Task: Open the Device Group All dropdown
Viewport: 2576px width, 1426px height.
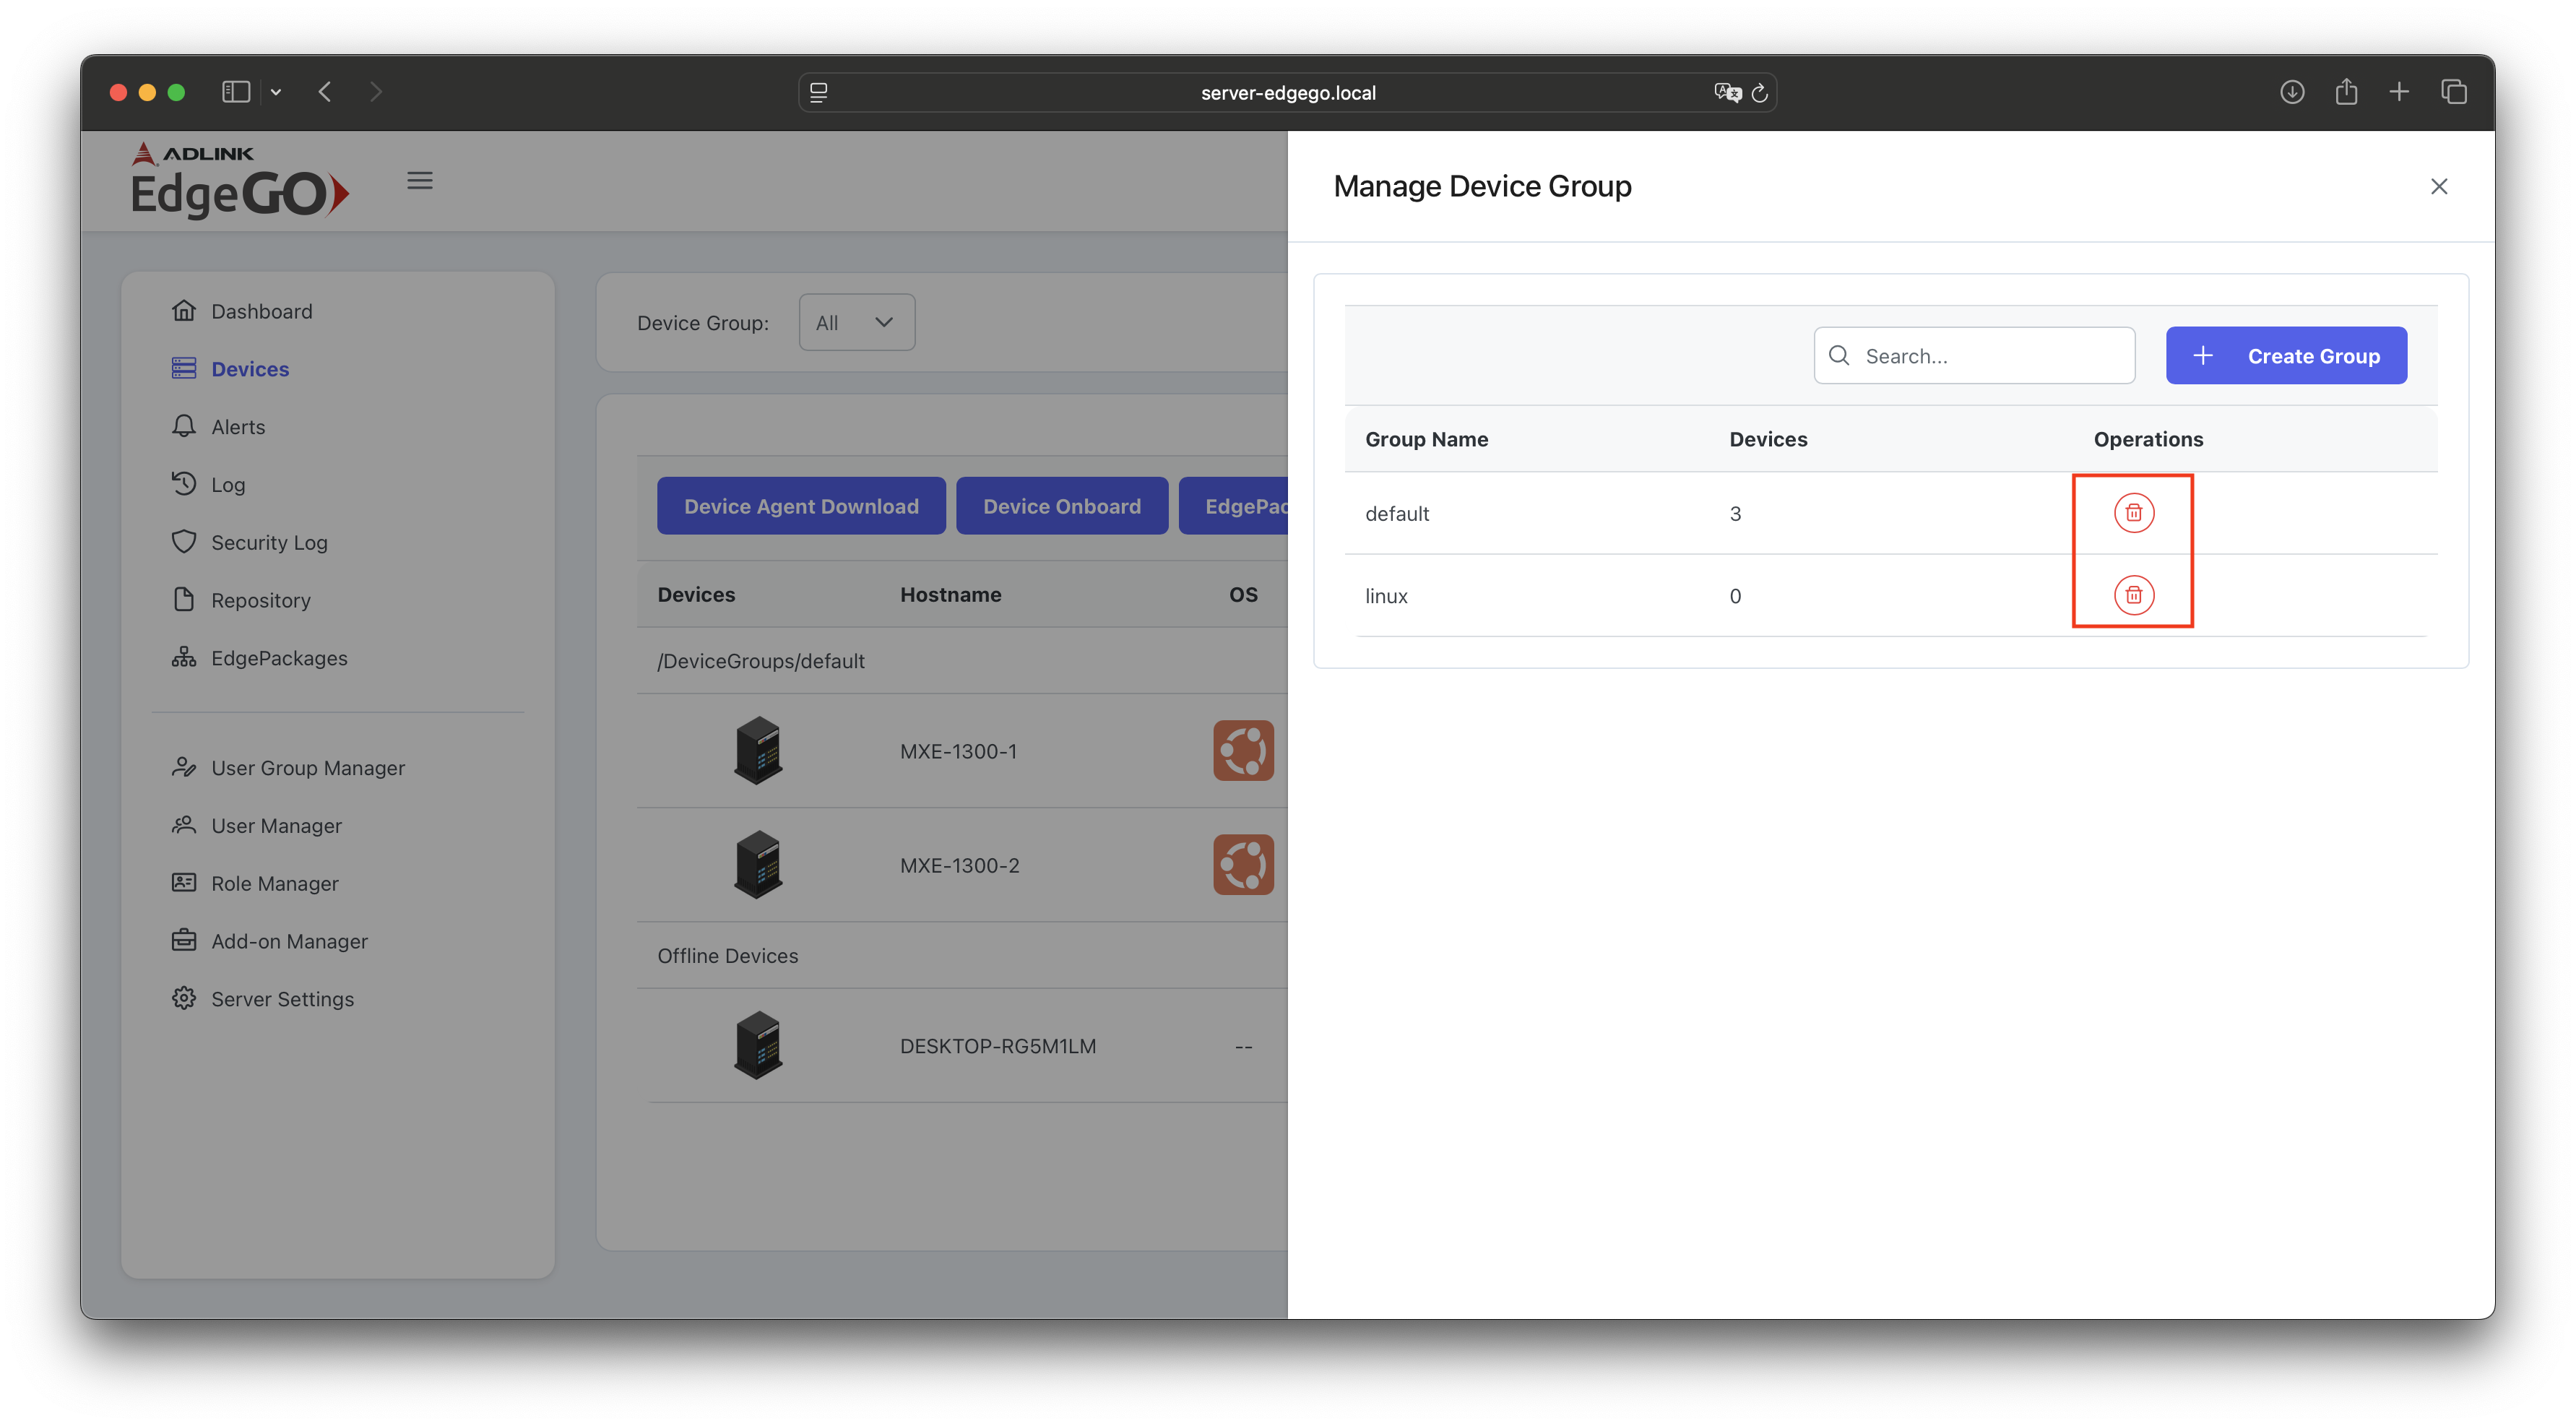Action: pyautogui.click(x=856, y=322)
